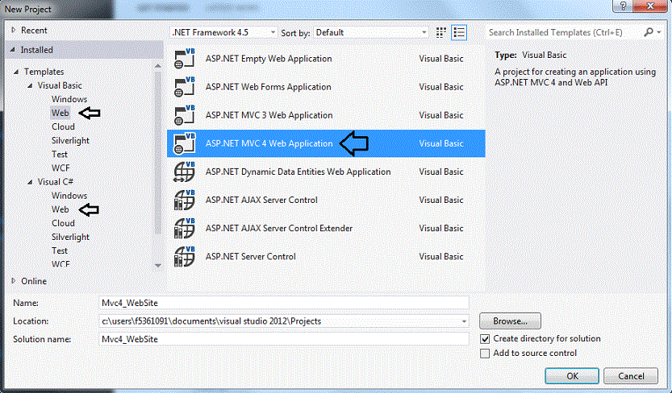Click the ASP.NET AJAX Server Control icon
This screenshot has width=672, height=393.
(184, 200)
